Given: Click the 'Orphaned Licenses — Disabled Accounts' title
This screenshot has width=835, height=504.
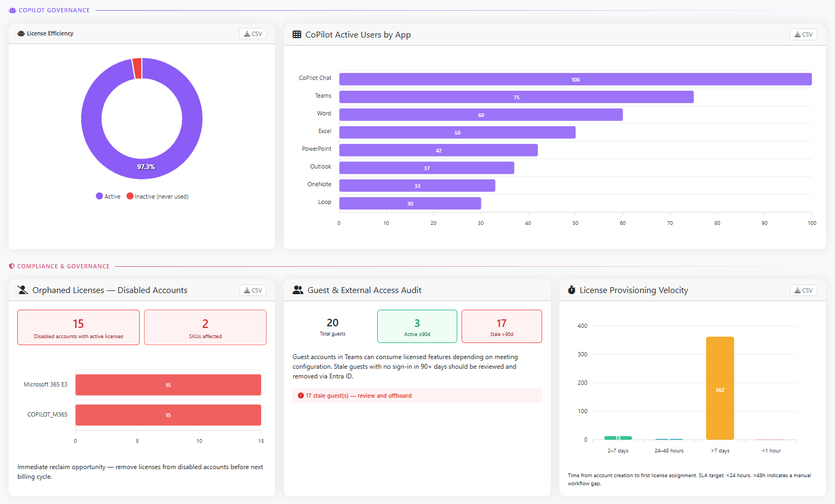Looking at the screenshot, I should (x=110, y=290).
